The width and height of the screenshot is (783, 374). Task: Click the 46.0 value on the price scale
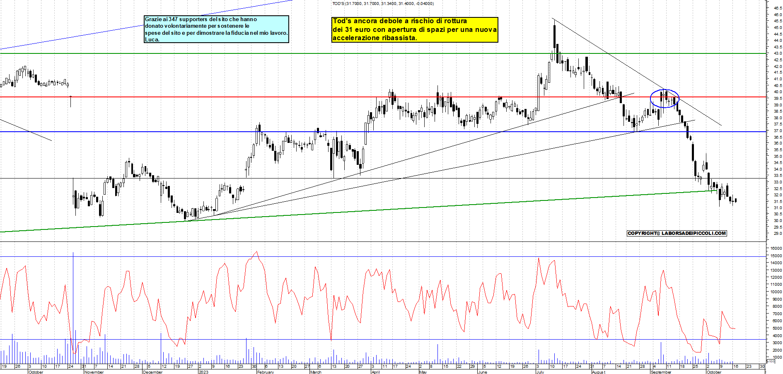tap(778, 14)
